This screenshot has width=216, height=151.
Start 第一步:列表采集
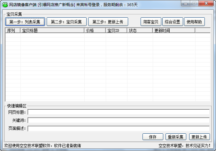(x=25, y=22)
